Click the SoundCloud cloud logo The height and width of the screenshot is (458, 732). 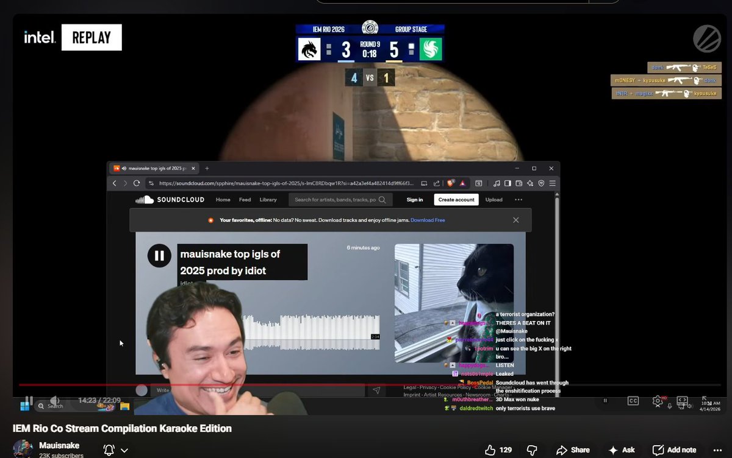[x=145, y=199]
